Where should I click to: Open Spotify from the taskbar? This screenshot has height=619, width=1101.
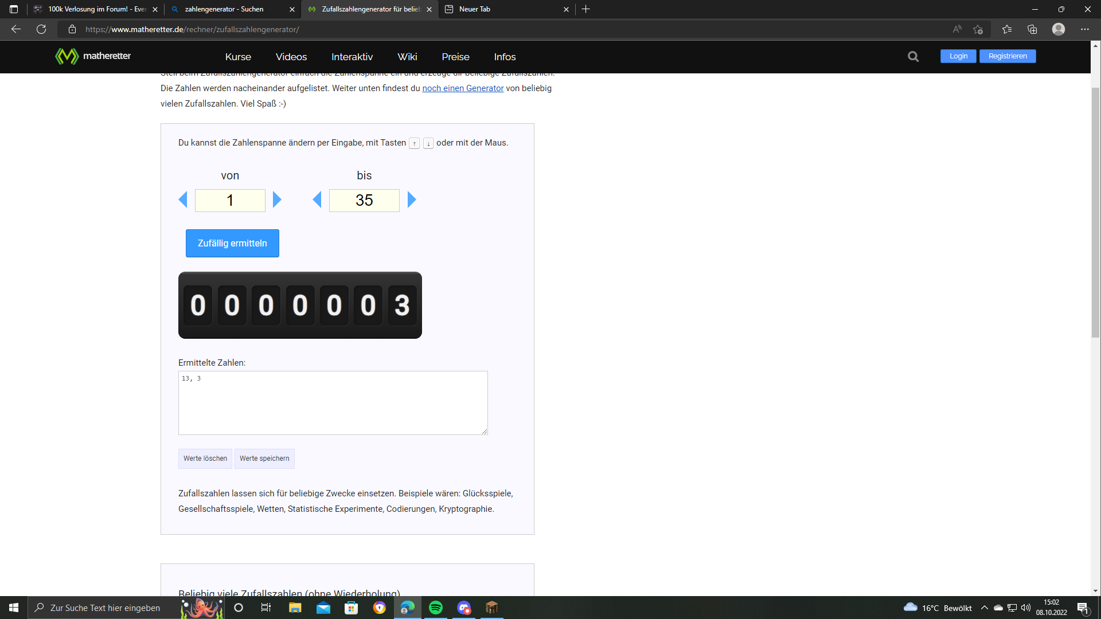[436, 608]
